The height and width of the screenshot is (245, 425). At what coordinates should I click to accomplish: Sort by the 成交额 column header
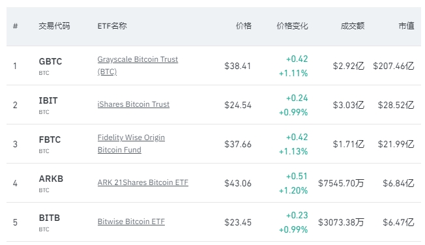click(x=353, y=26)
